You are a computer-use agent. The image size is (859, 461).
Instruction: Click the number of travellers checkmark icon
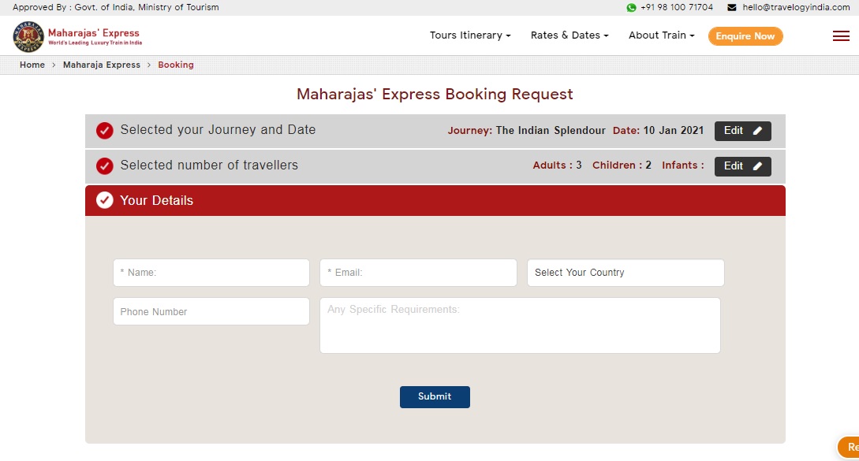pyautogui.click(x=105, y=166)
